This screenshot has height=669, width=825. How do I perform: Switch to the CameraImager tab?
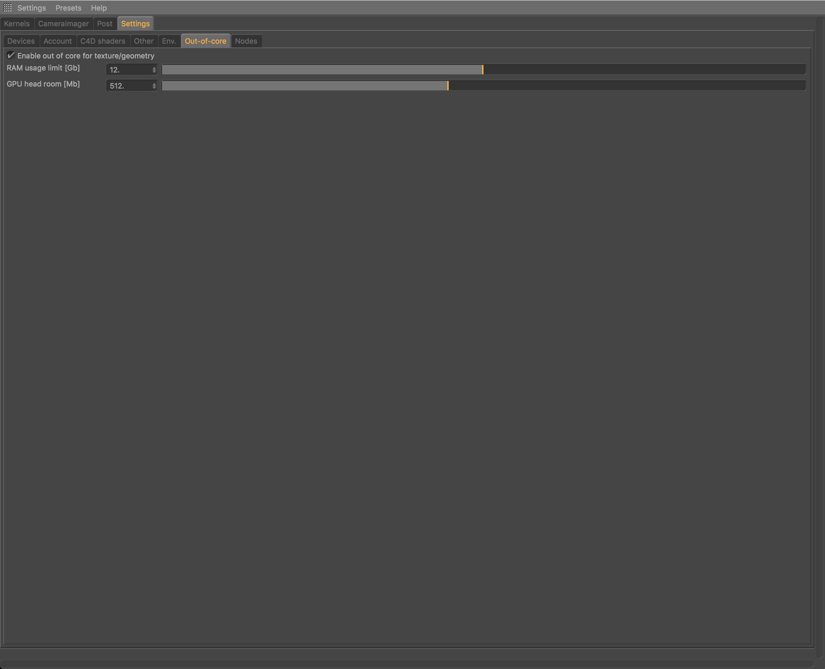(63, 23)
